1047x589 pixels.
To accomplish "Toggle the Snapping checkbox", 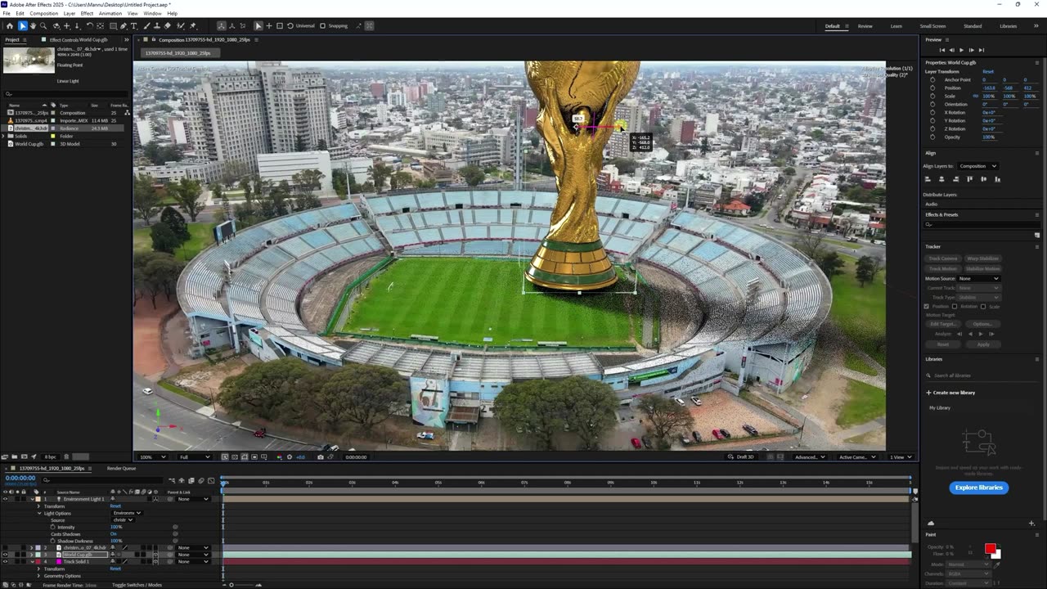I will click(x=322, y=26).
